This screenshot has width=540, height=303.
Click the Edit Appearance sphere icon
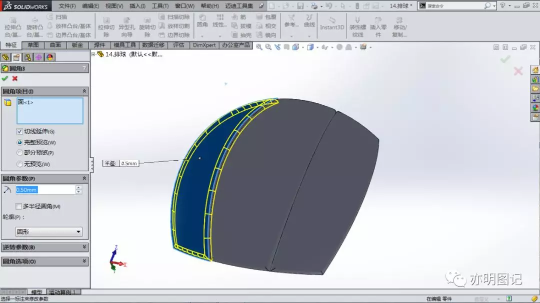coord(339,47)
